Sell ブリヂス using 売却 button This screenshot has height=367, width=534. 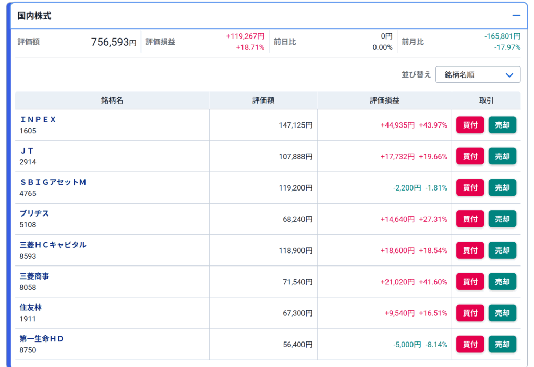[502, 219]
